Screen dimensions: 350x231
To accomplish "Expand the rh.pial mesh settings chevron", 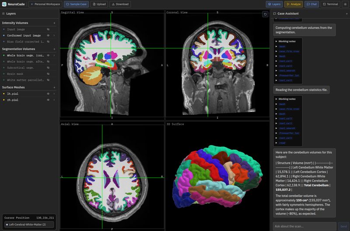I will 54,100.
